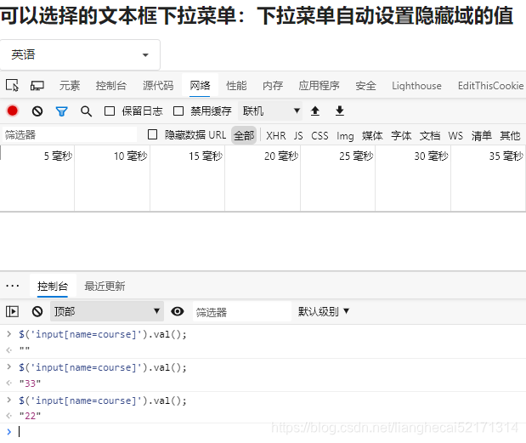The image size is (526, 443).
Task: Filter requests by 字体
Action: tap(401, 135)
